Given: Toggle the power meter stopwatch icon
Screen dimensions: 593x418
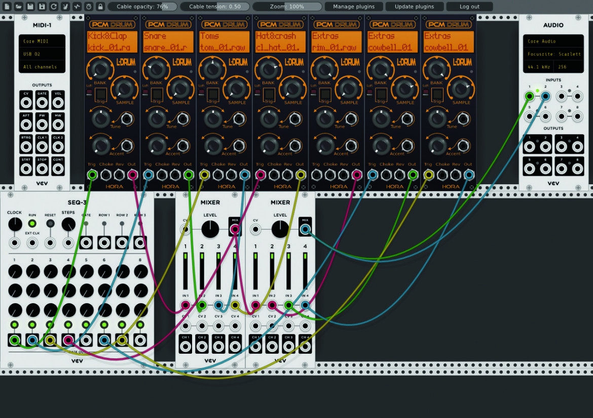Looking at the screenshot, I should tap(89, 7).
